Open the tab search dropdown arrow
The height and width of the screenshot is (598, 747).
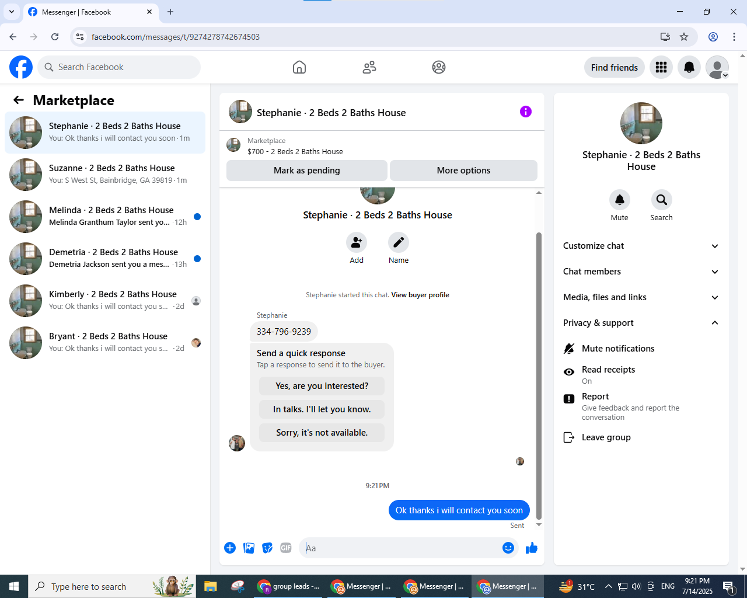coord(12,12)
